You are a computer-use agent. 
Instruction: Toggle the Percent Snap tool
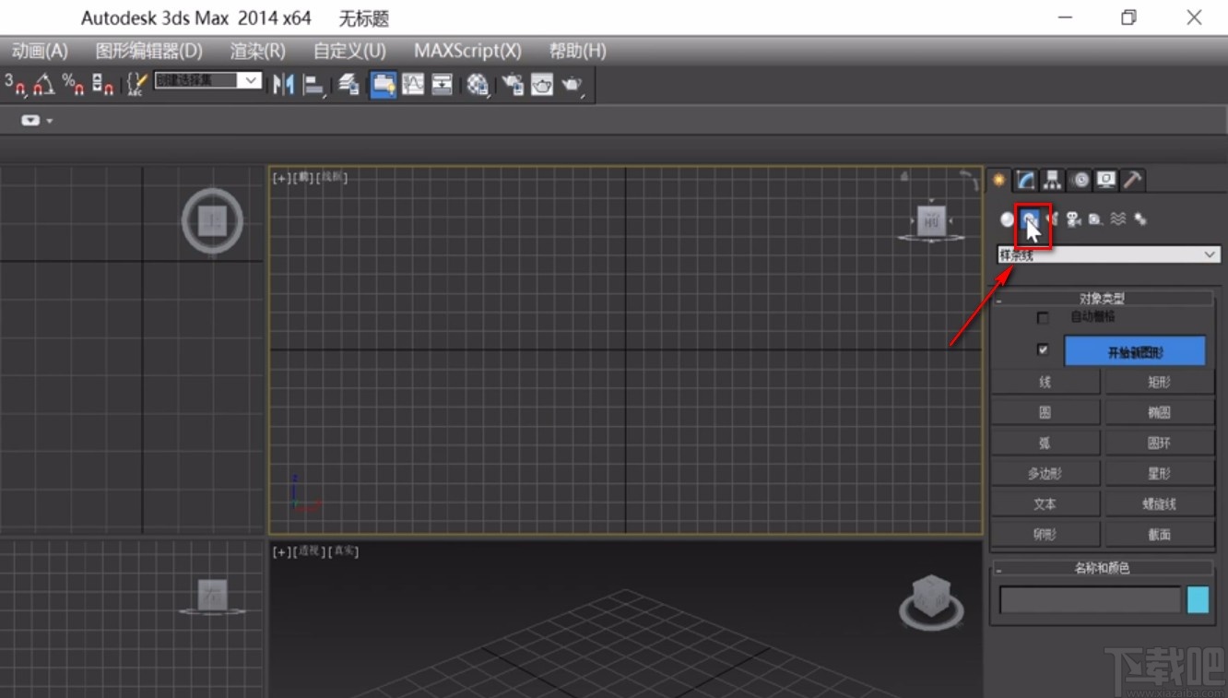tap(74, 85)
